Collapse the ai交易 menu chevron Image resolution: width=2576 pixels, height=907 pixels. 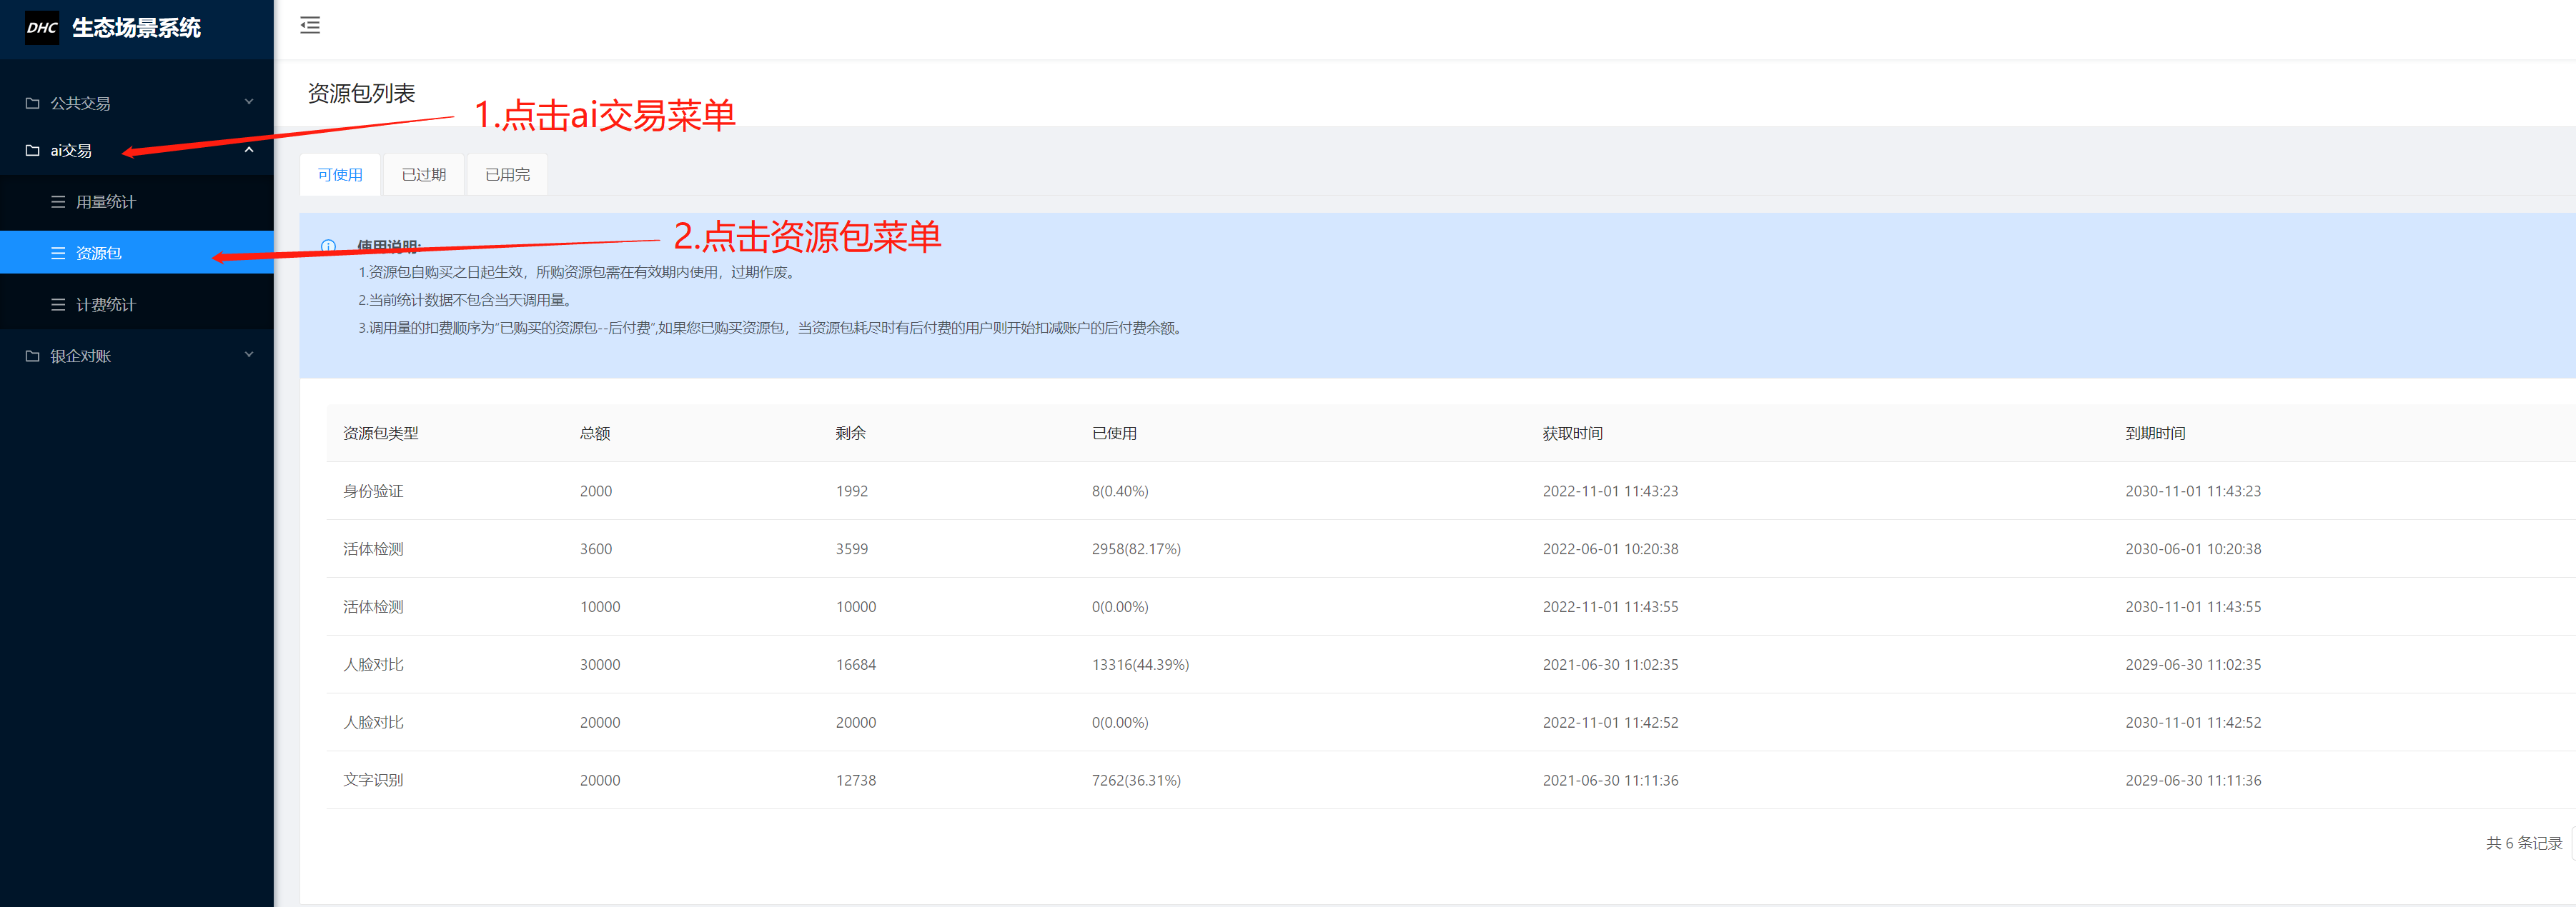249,150
